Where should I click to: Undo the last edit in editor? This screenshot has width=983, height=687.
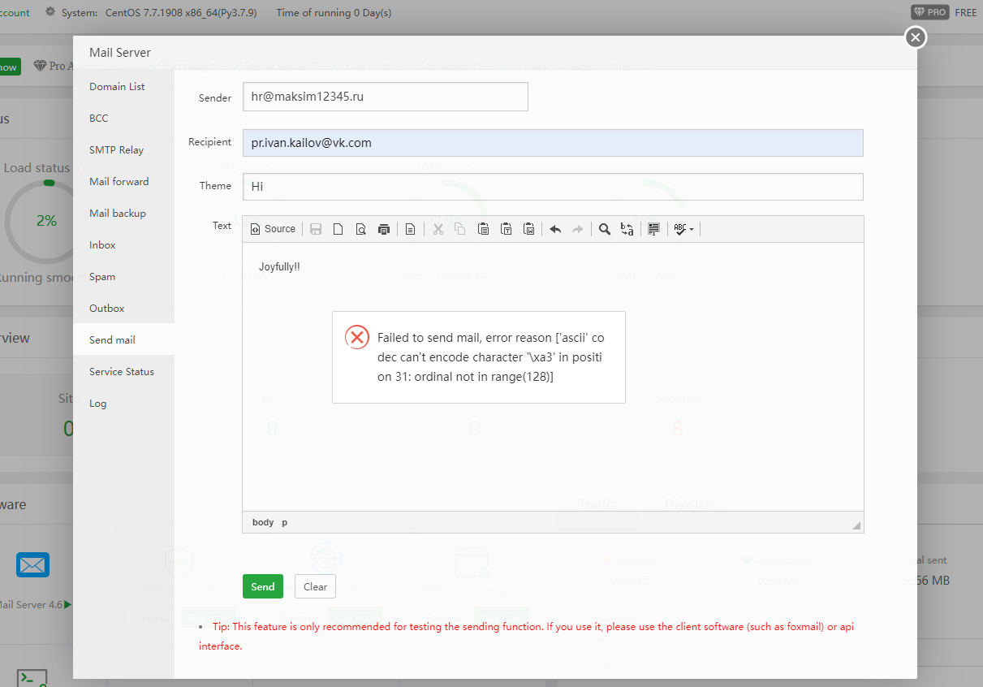[x=555, y=229]
